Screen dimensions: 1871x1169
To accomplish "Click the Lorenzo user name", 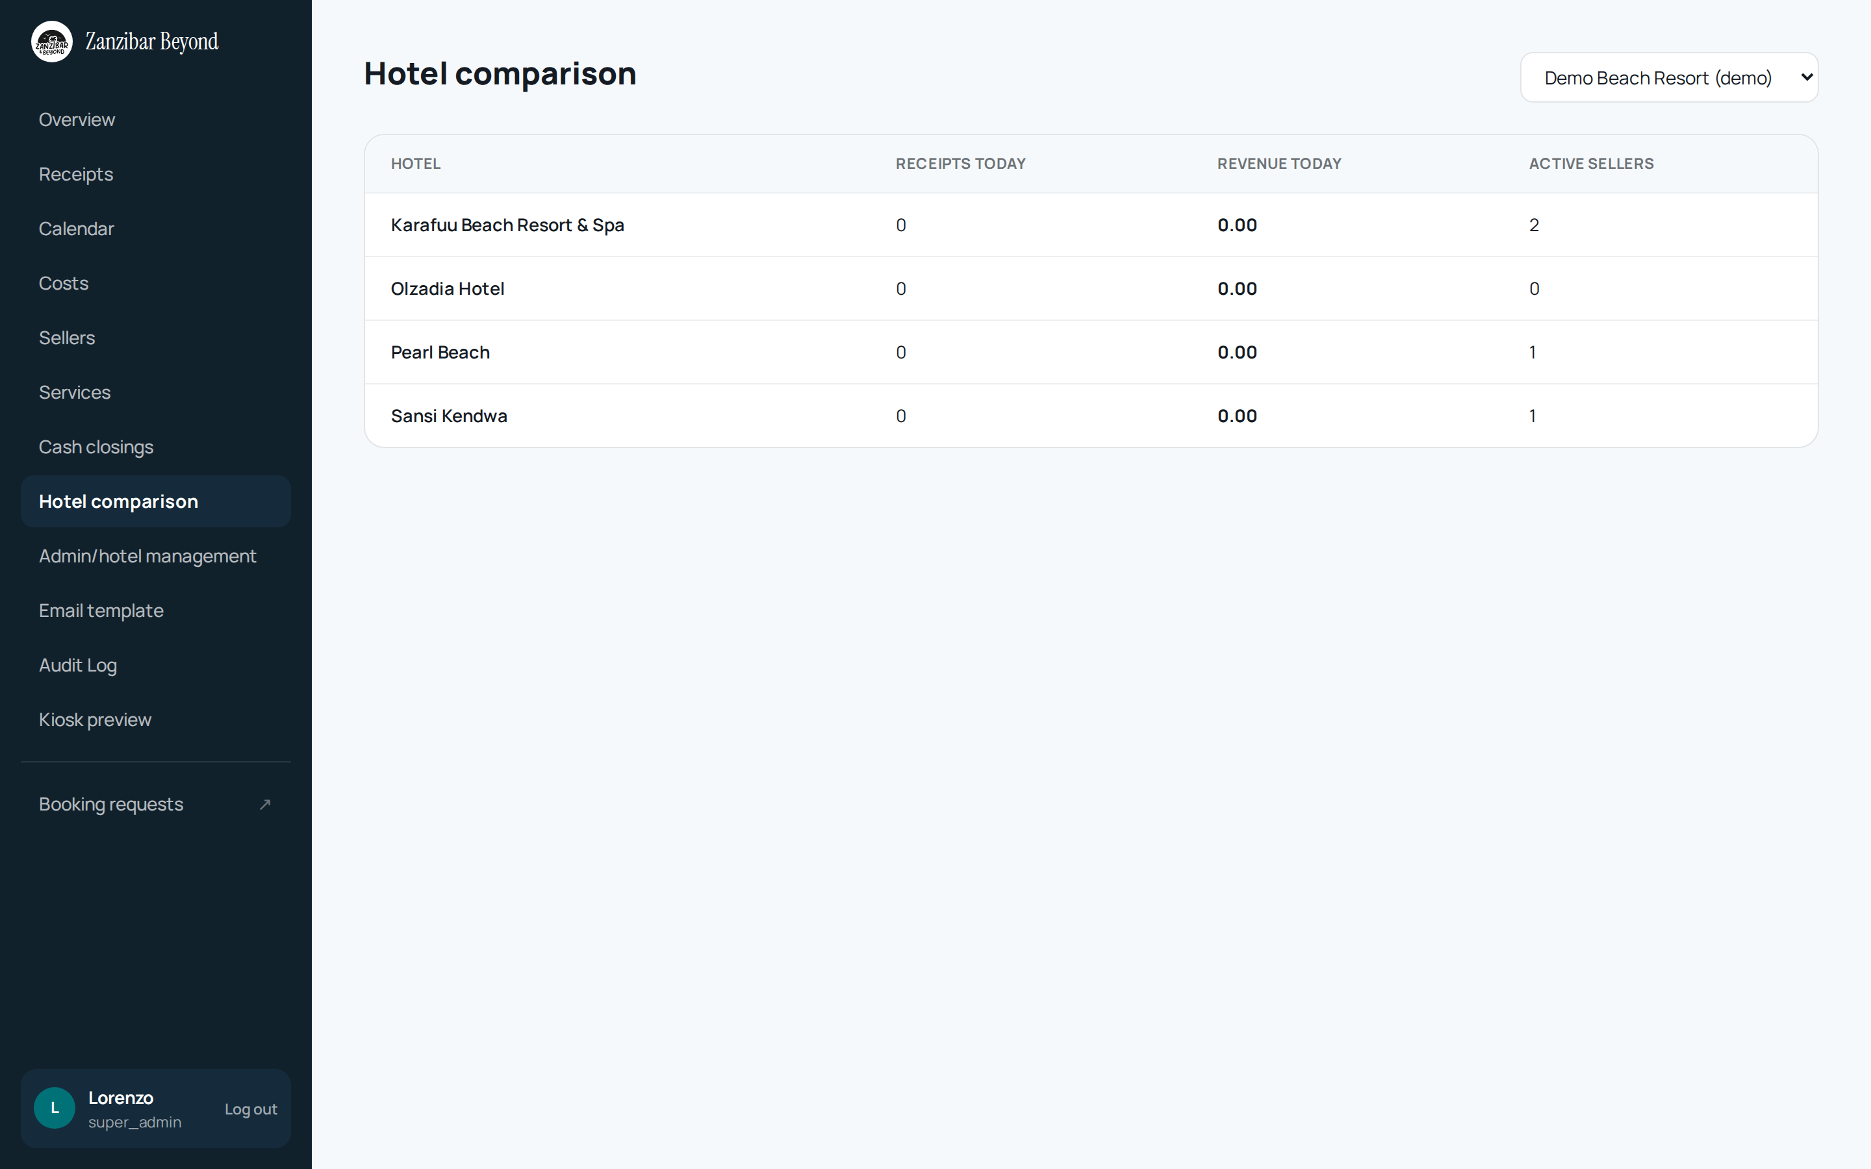I will (x=121, y=1098).
